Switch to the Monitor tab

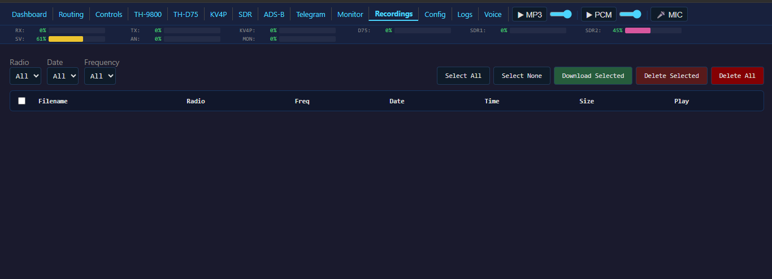350,15
